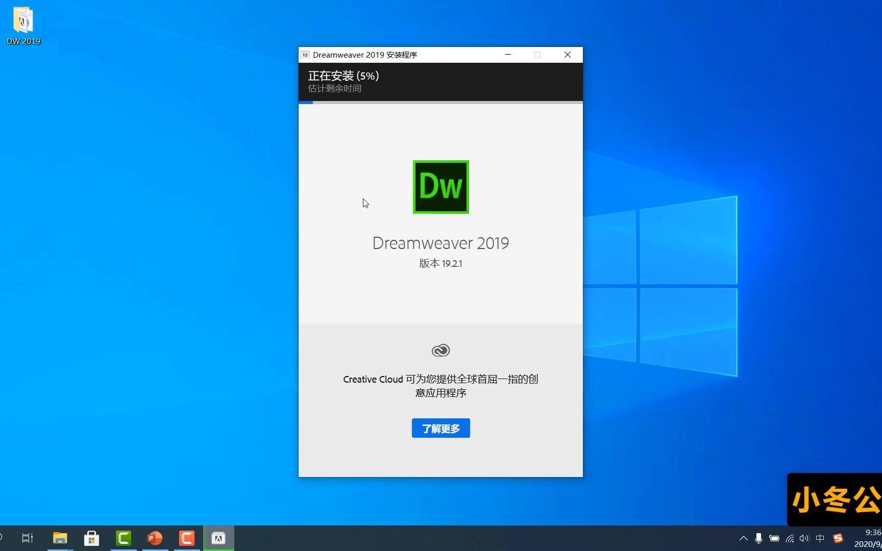
Task: Open Task View on the taskbar
Action: click(28, 538)
